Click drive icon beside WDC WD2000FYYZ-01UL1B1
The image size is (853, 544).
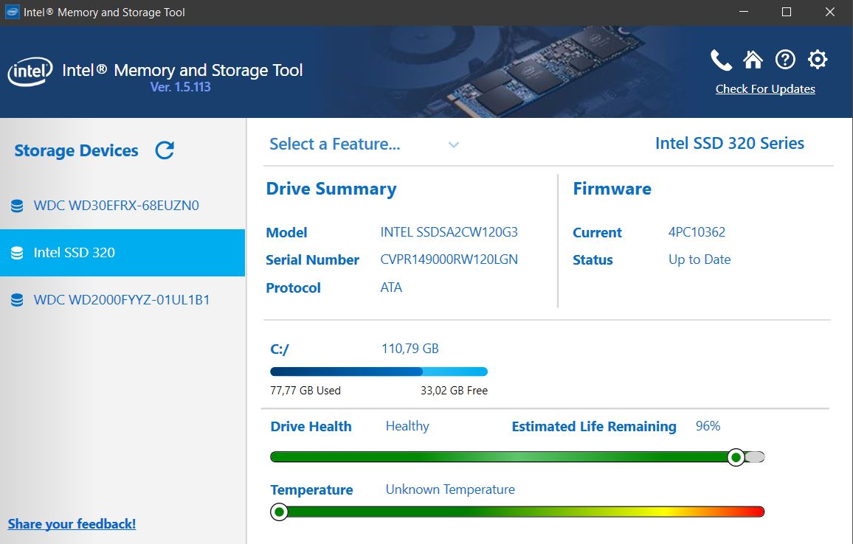pyautogui.click(x=17, y=300)
